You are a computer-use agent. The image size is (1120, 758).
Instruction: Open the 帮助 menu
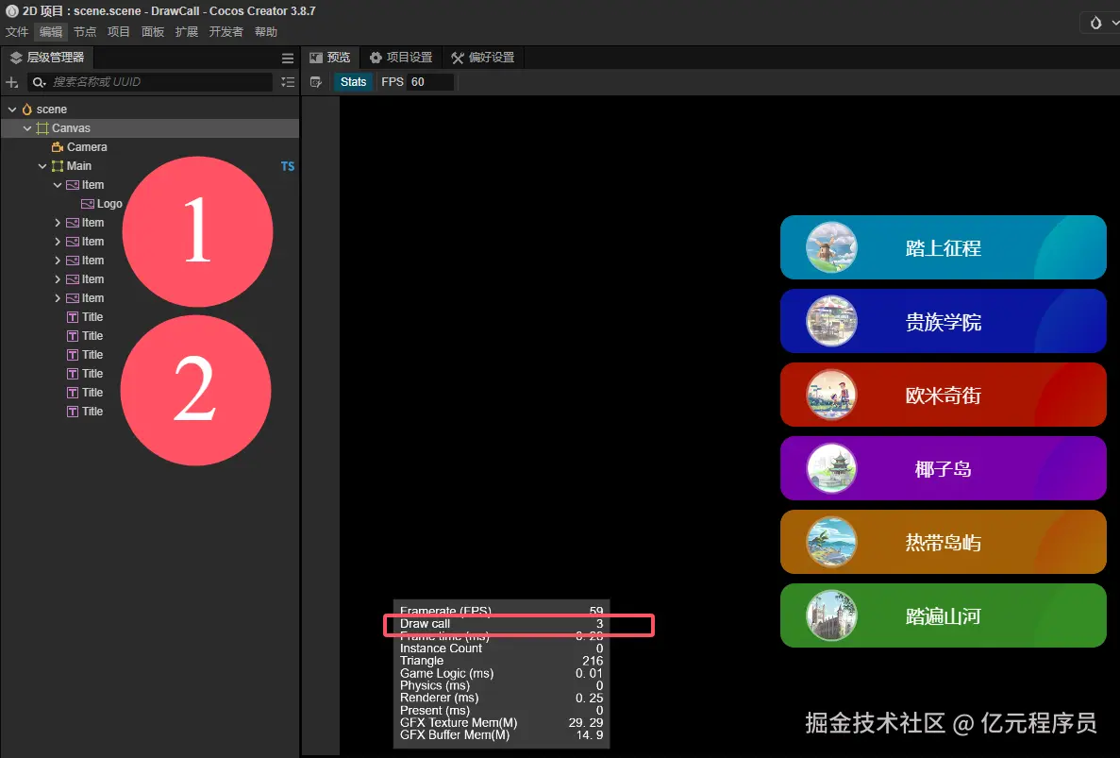pyautogui.click(x=266, y=31)
